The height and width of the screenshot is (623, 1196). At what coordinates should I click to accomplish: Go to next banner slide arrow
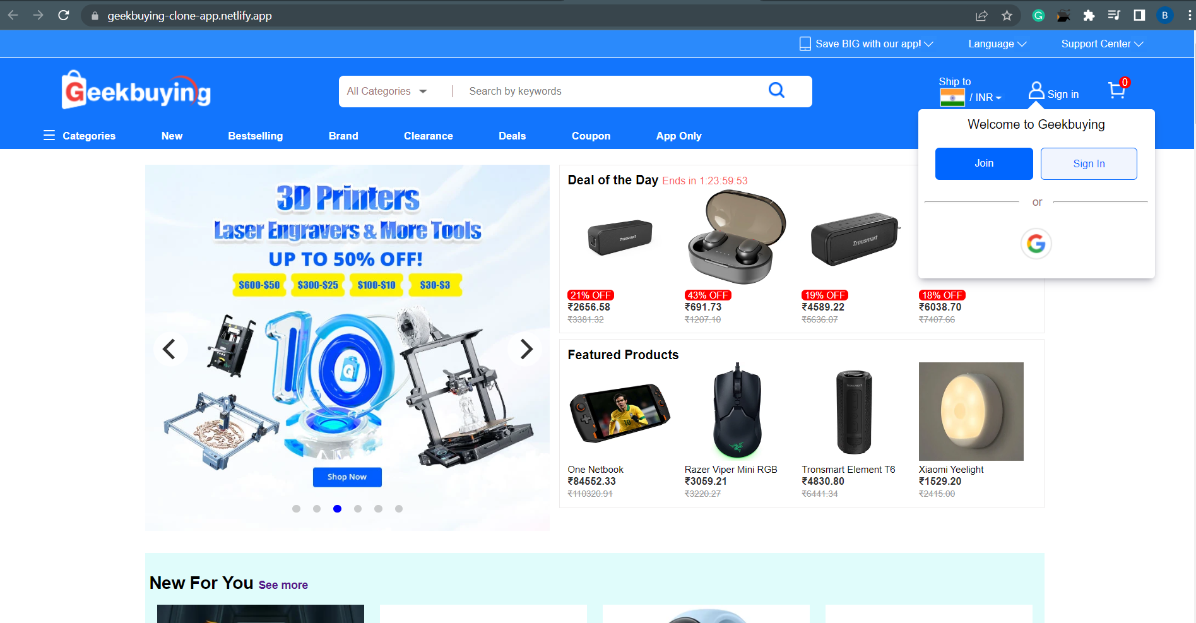point(526,349)
